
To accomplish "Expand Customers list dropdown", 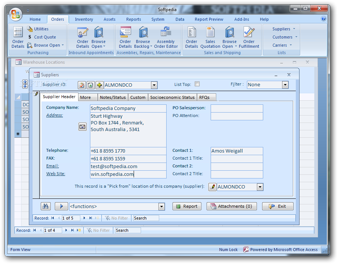I will click(285, 37).
